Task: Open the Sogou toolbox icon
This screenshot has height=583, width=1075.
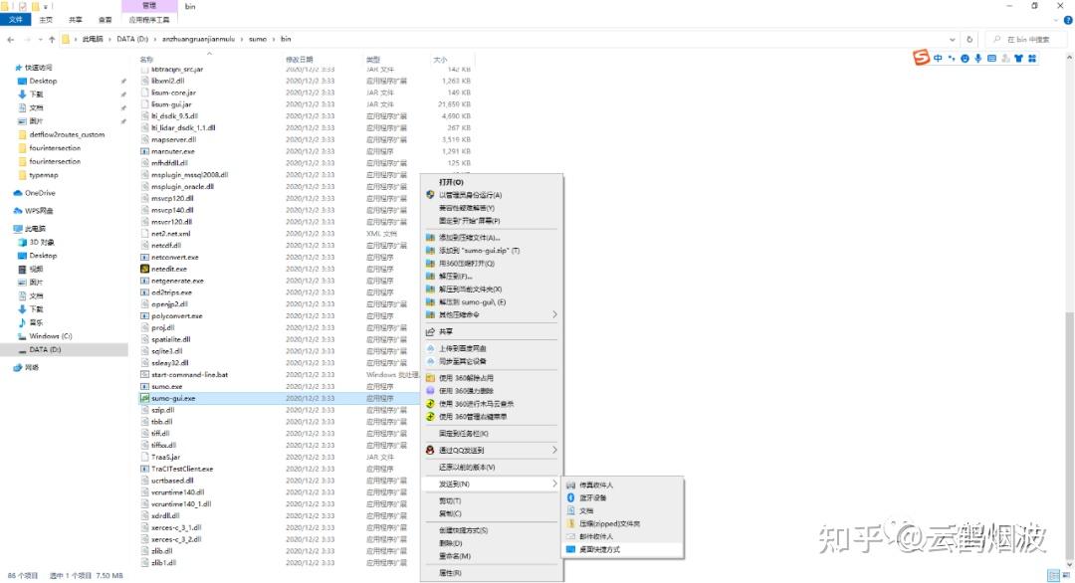Action: 1033,58
